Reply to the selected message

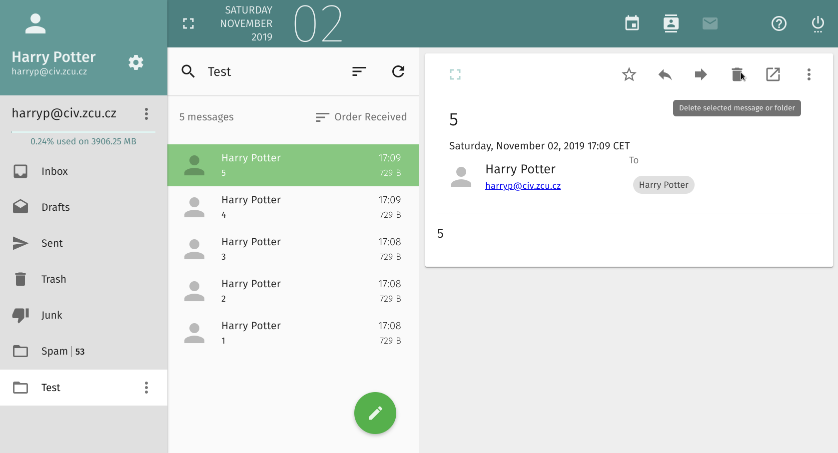coord(665,75)
